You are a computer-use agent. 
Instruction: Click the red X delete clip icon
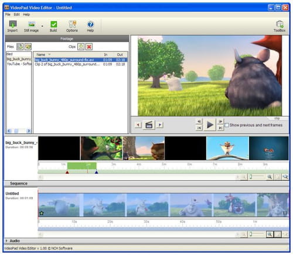(x=89, y=47)
